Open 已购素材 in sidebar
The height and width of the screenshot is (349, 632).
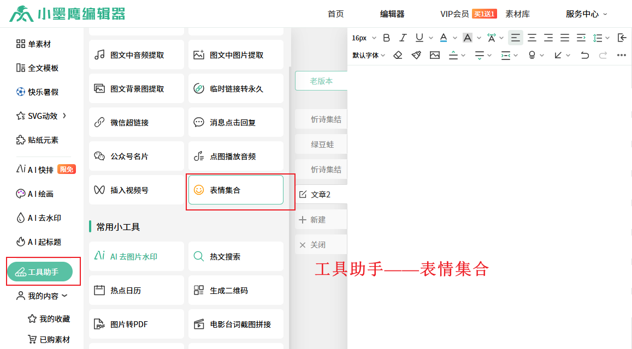coord(49,339)
